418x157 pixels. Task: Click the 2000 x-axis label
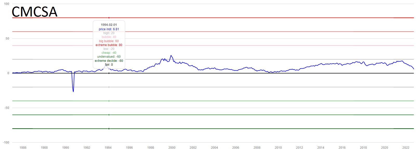point(172,148)
